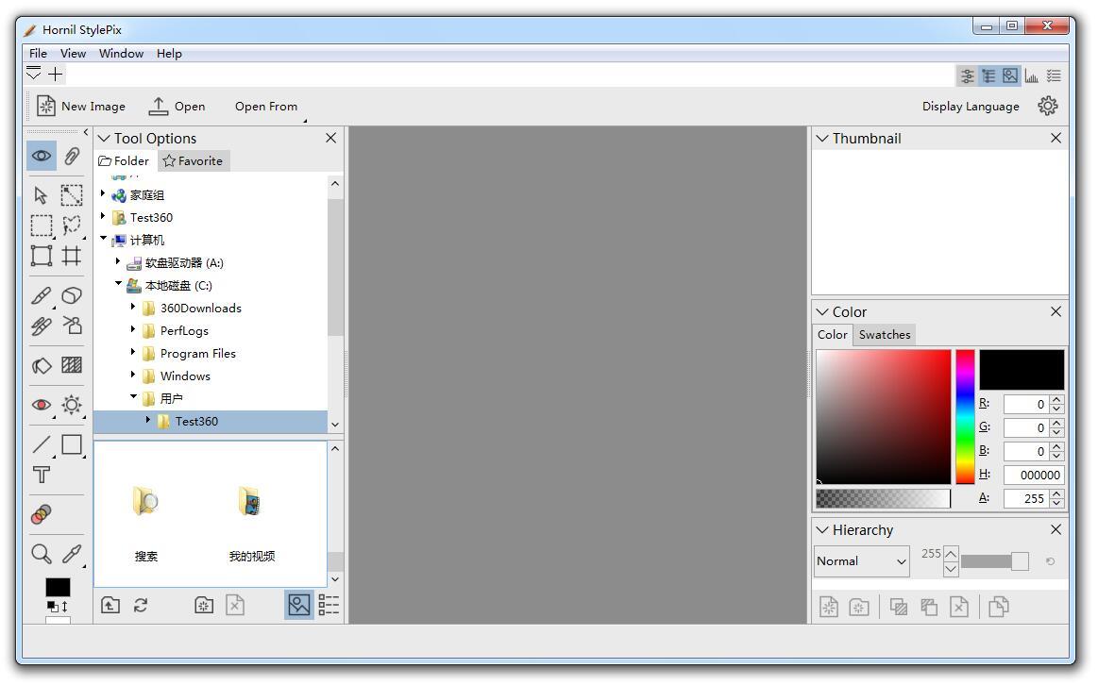Screen dimensions: 1098x685
Task: Open the Normal blend mode dropdown
Action: click(861, 561)
